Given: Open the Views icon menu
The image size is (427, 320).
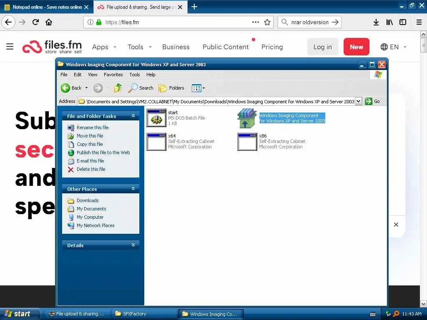Looking at the screenshot, I should [198, 88].
